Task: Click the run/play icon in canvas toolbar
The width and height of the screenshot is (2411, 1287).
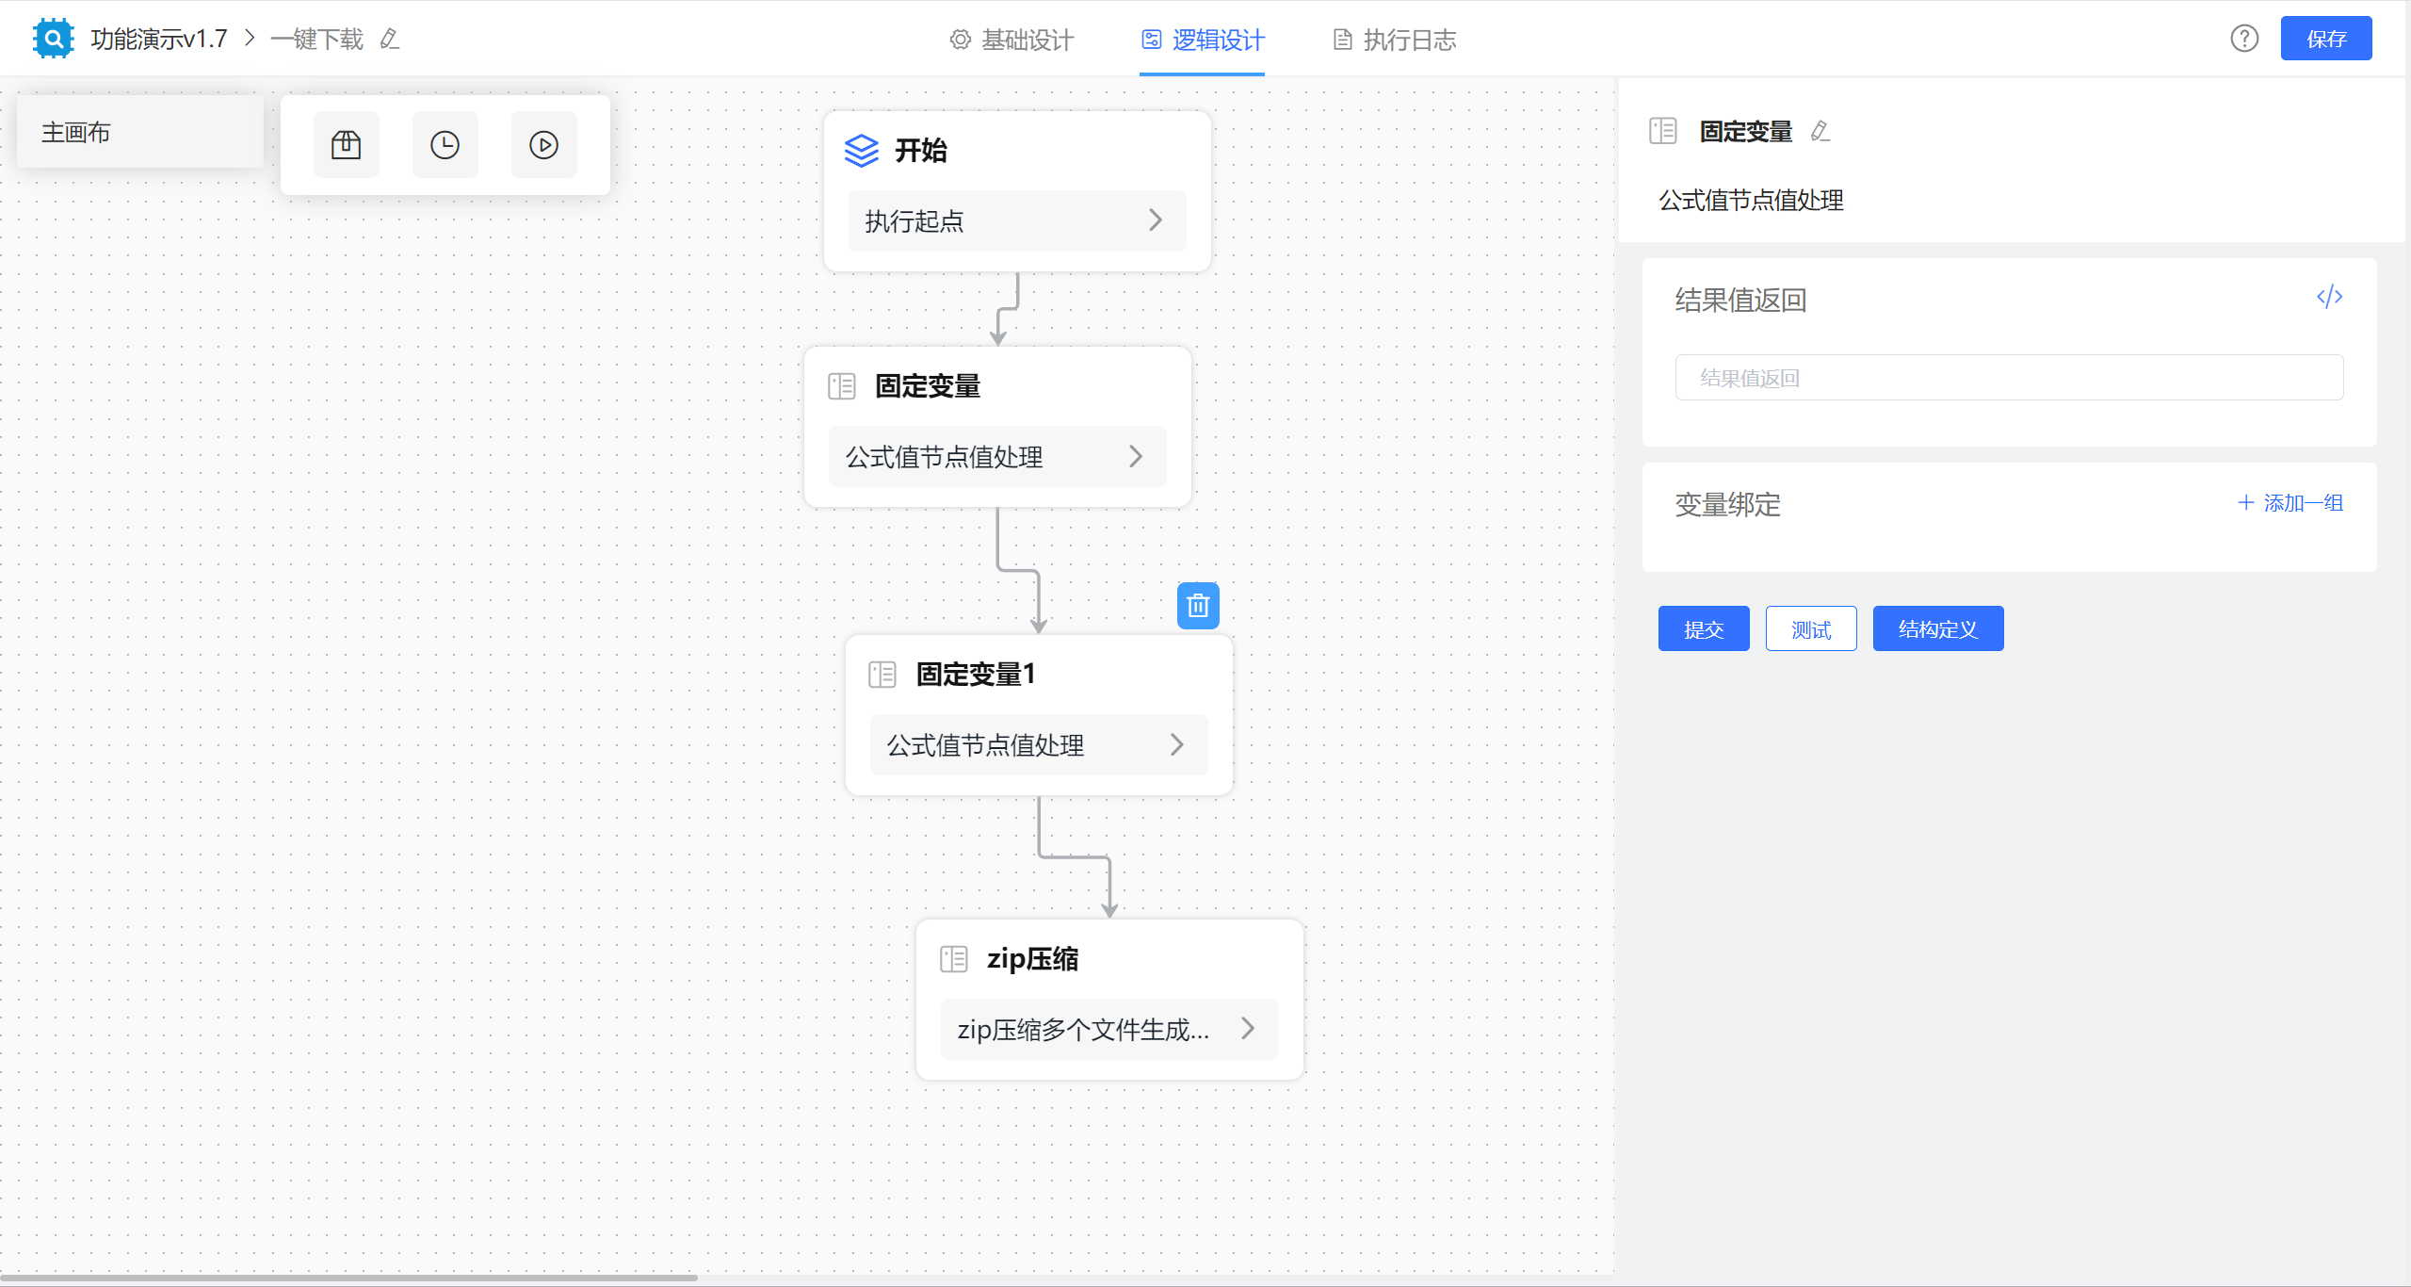Action: click(542, 144)
